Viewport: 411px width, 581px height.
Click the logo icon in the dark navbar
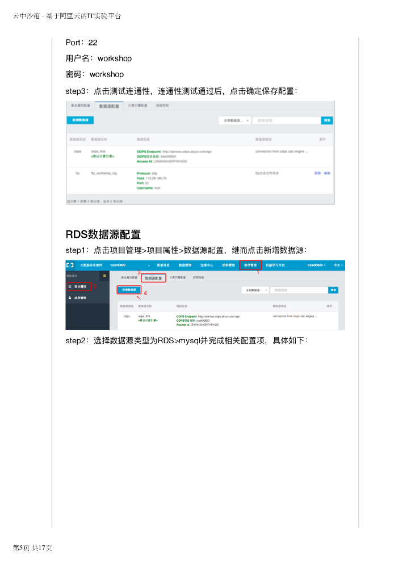(70, 265)
